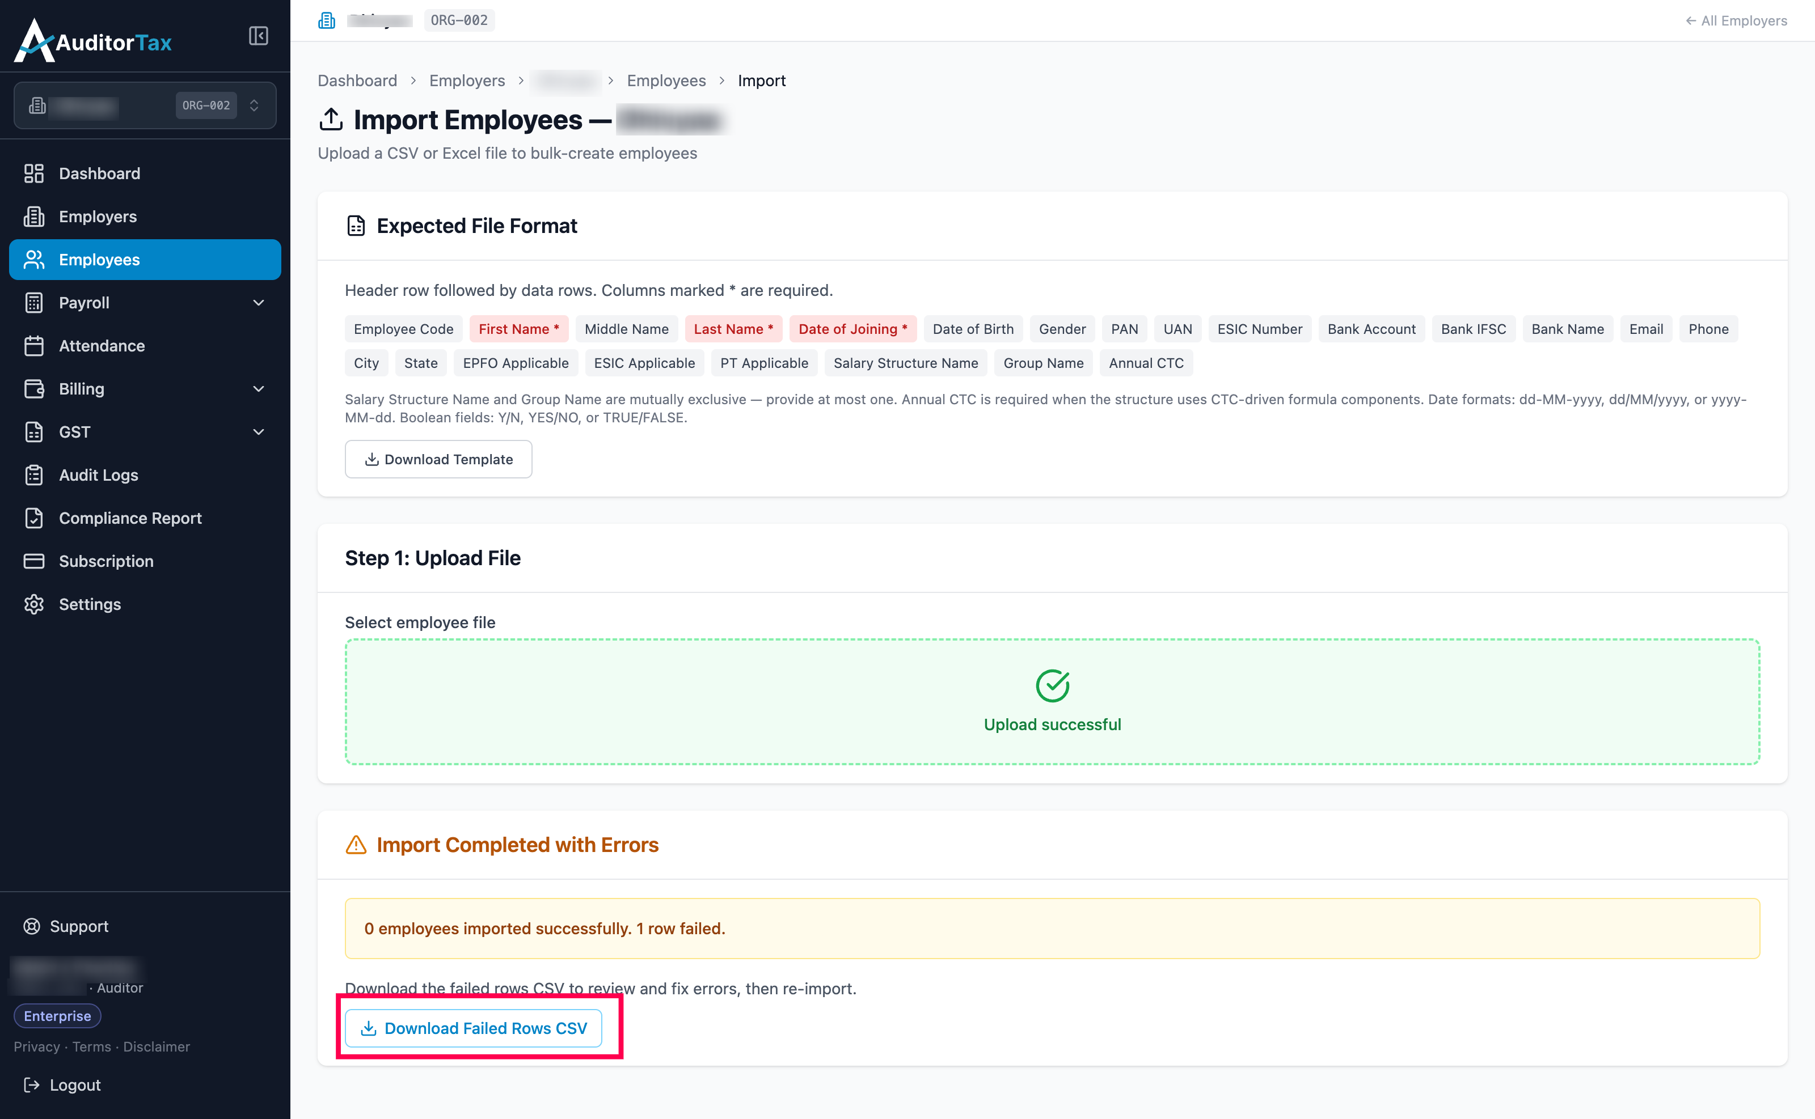Click the Attendance calendar icon
This screenshot has height=1119, width=1815.
click(34, 346)
